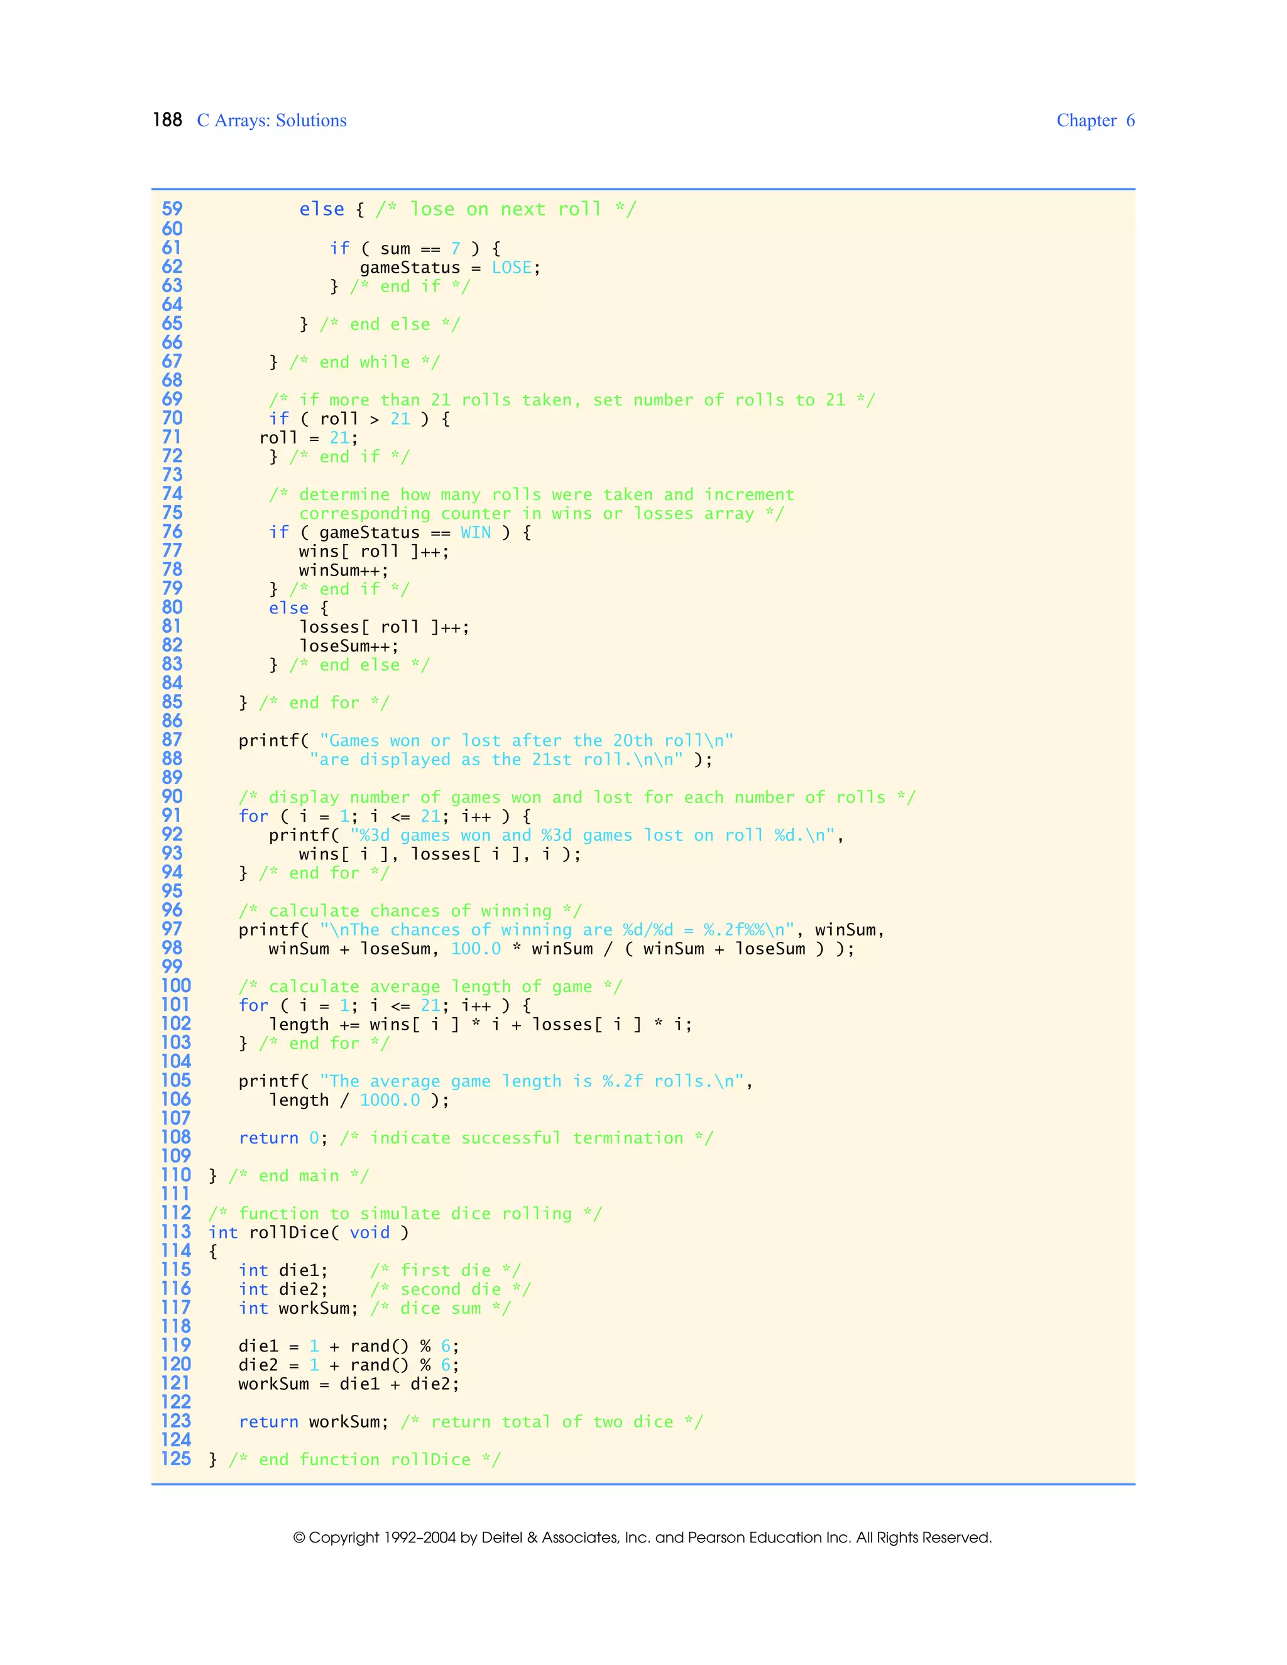
Task: Click the 'calculate chances of winning' comment
Action: tap(410, 911)
